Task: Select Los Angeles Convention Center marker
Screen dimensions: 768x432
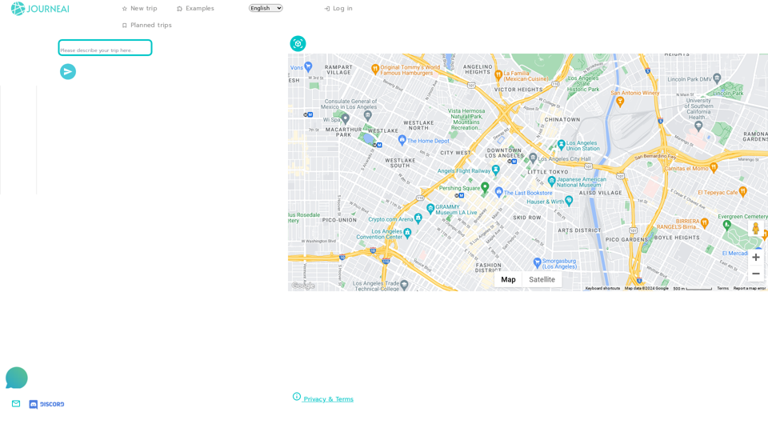Action: pos(407,233)
